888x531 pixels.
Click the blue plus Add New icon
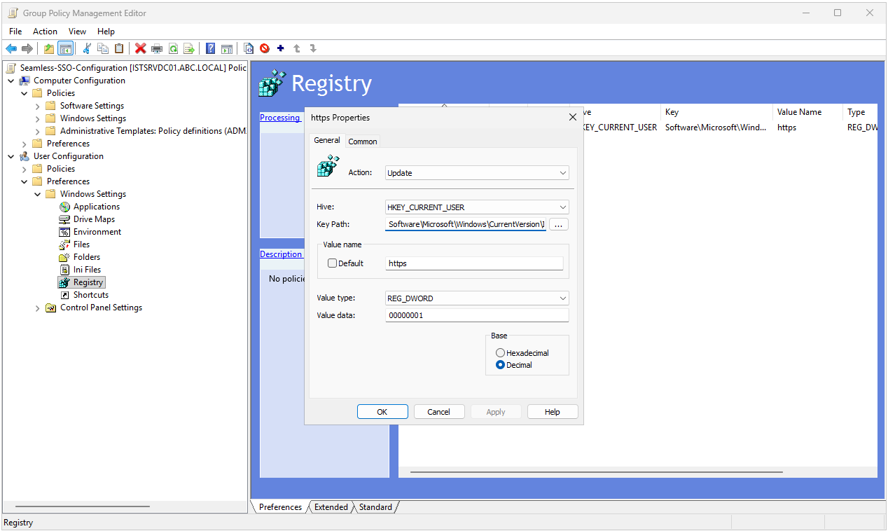click(x=281, y=48)
